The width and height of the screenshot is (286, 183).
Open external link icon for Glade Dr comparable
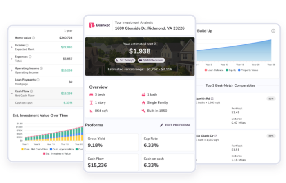(216, 136)
